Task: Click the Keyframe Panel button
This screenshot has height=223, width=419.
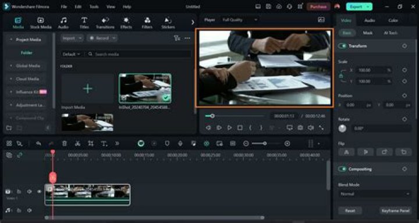Action: 395,211
